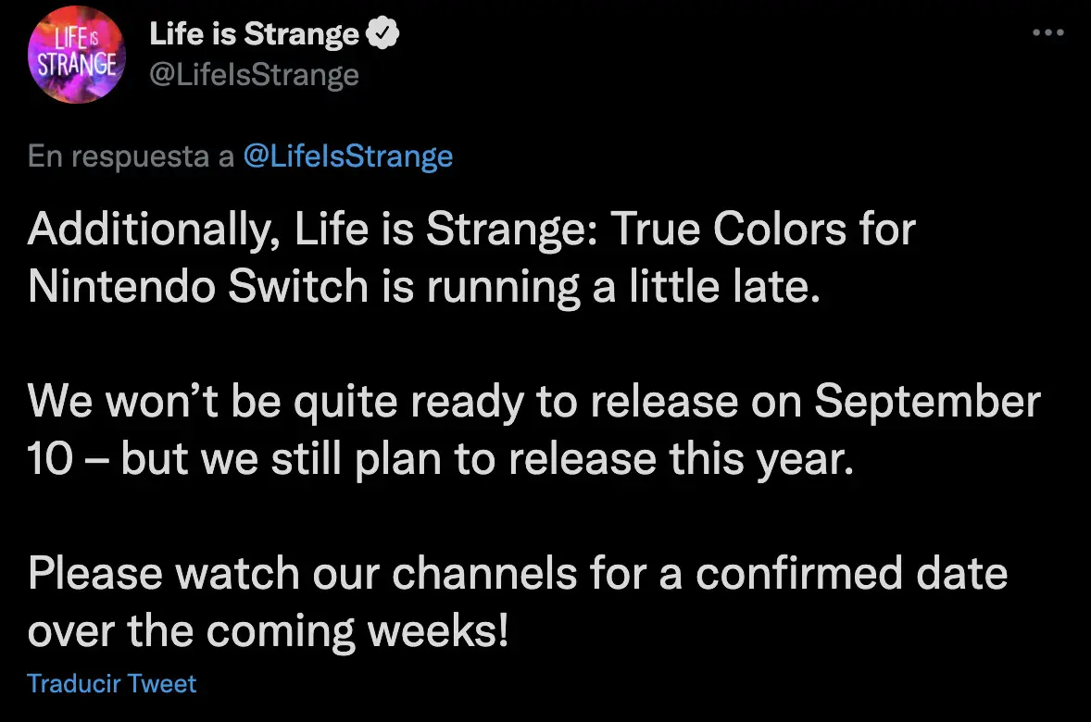Click the words "Nintendo Switch" in the tweet

pyautogui.click(x=197, y=286)
